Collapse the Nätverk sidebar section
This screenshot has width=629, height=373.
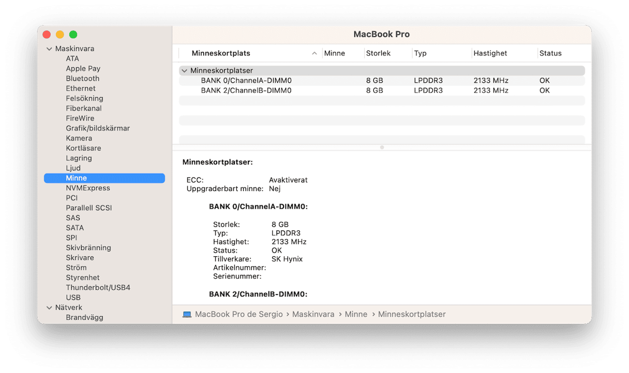(50, 308)
